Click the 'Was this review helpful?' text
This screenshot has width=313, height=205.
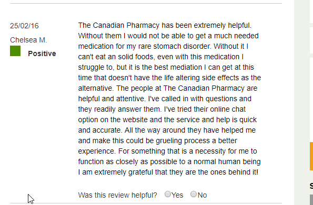point(118,195)
